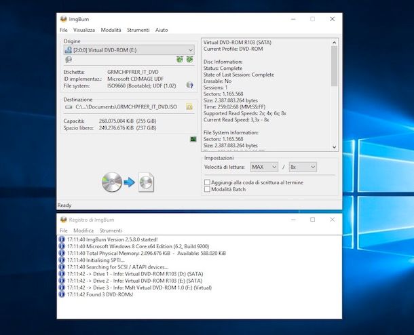Screen dimensions: 414x335
Task: Open the Modalità menu
Action: [x=111, y=30]
